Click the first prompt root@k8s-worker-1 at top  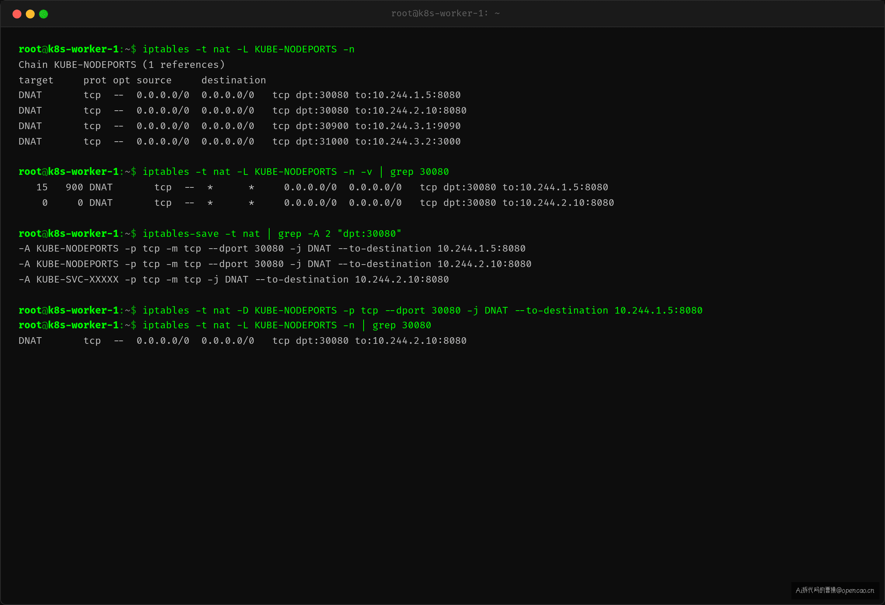[x=69, y=49]
